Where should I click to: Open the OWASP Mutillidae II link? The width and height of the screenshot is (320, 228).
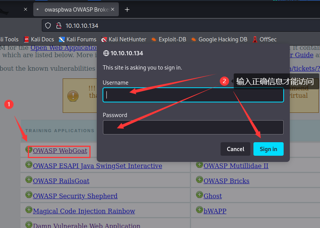236,166
